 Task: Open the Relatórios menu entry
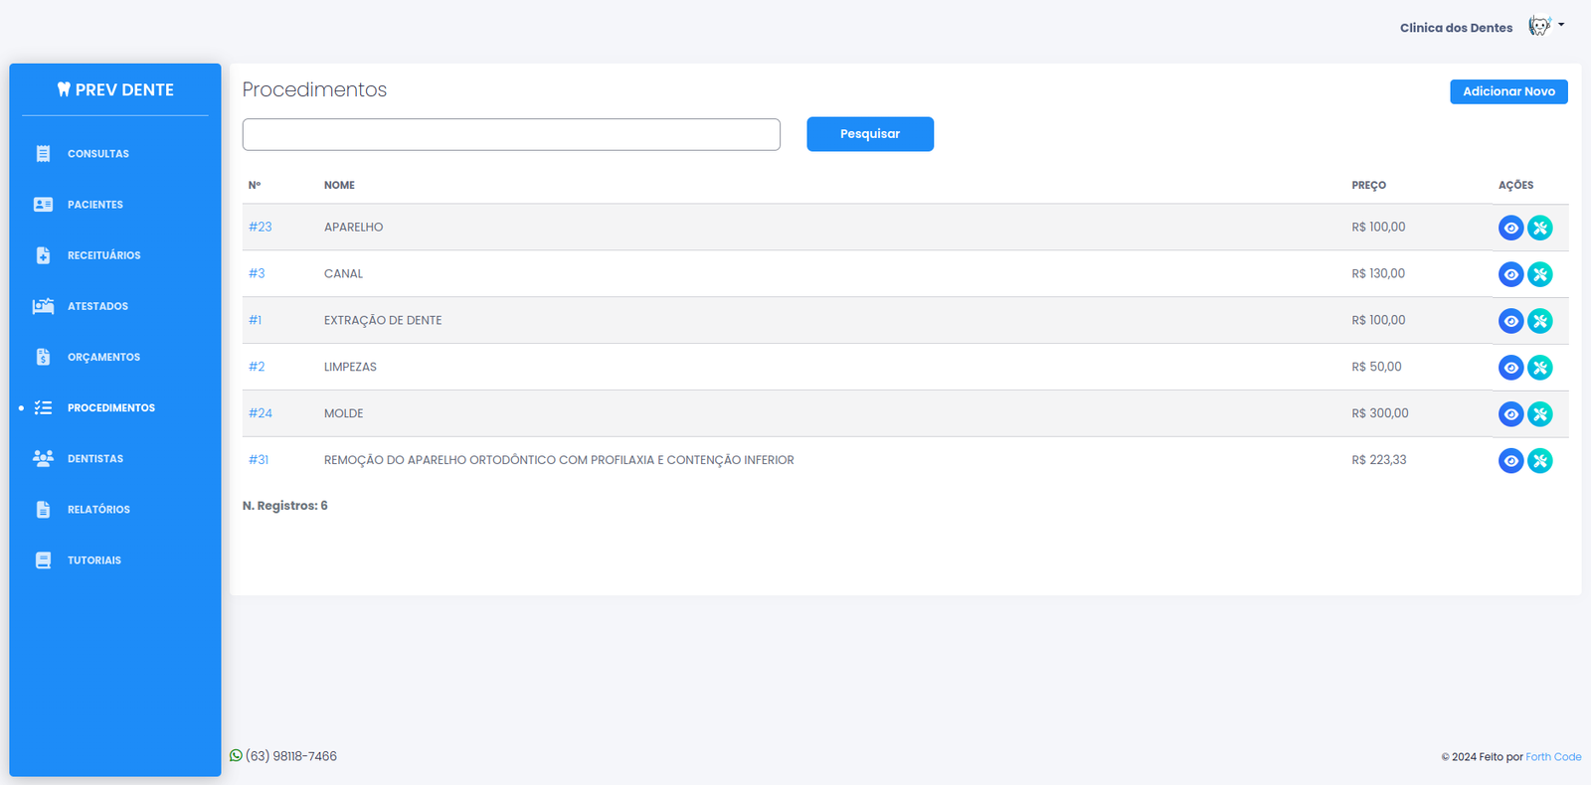click(98, 510)
